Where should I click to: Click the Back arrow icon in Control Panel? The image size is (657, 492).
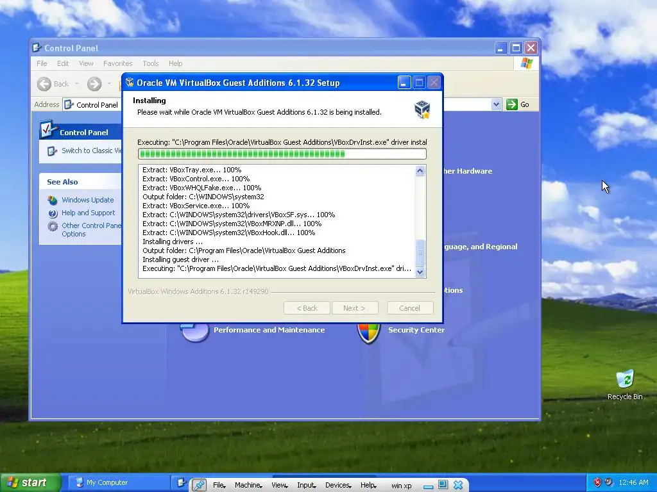point(44,84)
